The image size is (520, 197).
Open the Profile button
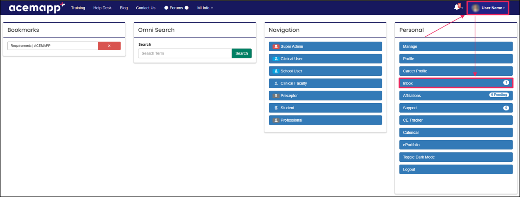(x=456, y=59)
